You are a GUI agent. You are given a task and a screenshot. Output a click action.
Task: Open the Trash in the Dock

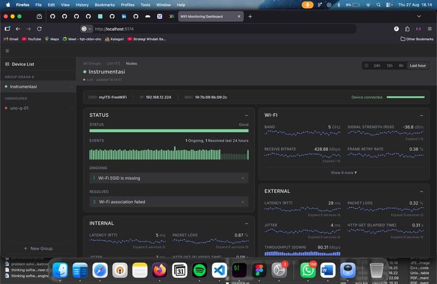(x=376, y=270)
